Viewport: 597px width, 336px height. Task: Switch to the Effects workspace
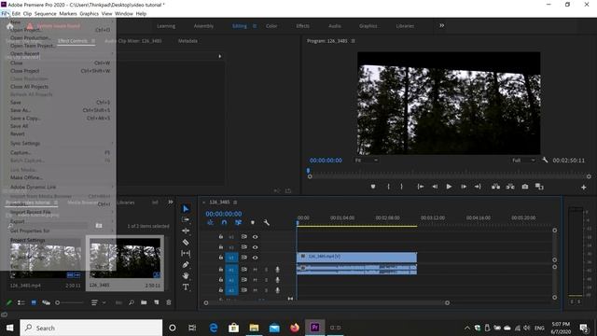pos(302,26)
